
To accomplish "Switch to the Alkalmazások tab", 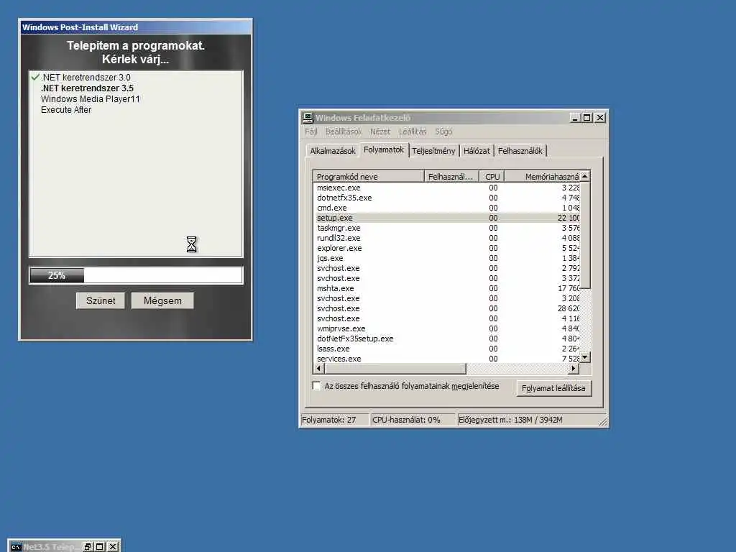I will click(x=333, y=151).
